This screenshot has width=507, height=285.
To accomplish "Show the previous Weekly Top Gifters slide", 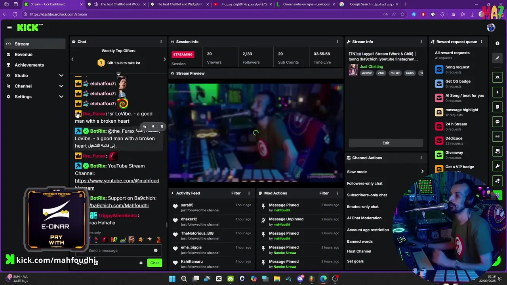I will [72, 59].
